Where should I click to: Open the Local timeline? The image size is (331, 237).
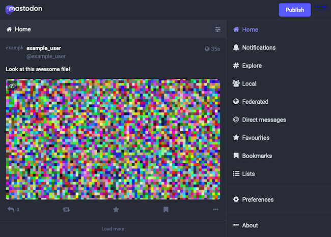(249, 83)
